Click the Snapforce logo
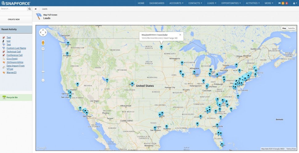The image size is (299, 153). tap(16, 3)
